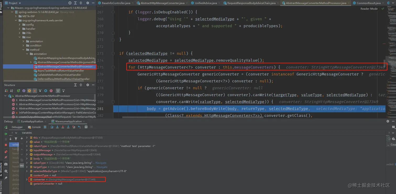Viewport: 396px width, 194px height.
Task: Click the filter frames funnel icon
Action: click(16, 139)
